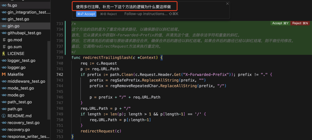
Task: Click the M icon beside Makefile
Action: [x=3, y=74]
